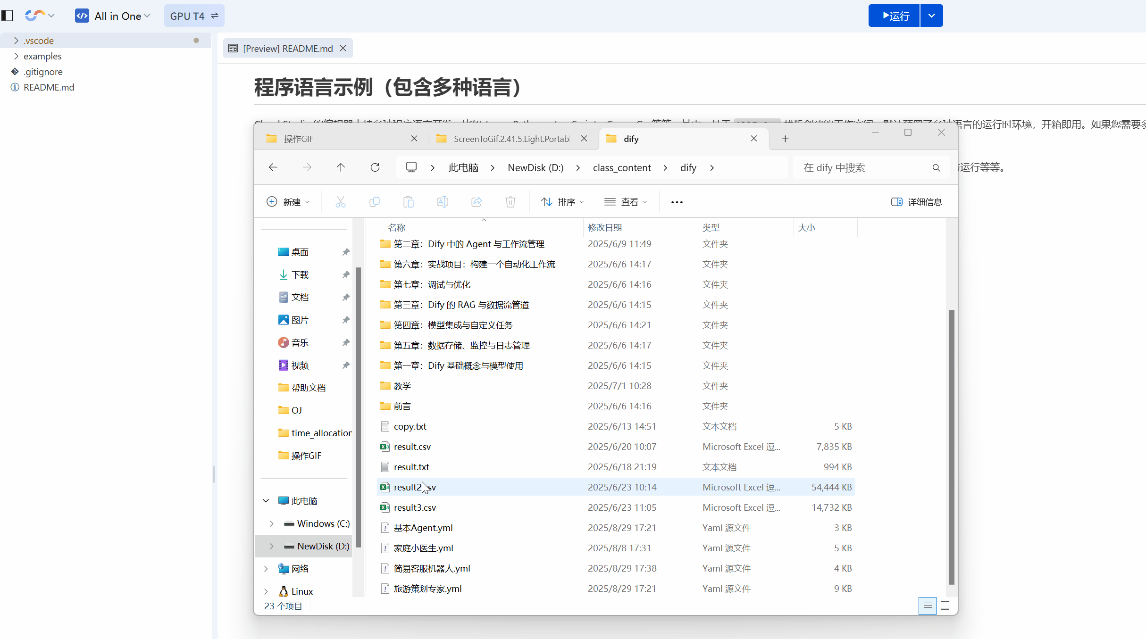Select the Copy icon in Explorer toolbar
Viewport: 1146px width, 639px height.
[374, 201]
